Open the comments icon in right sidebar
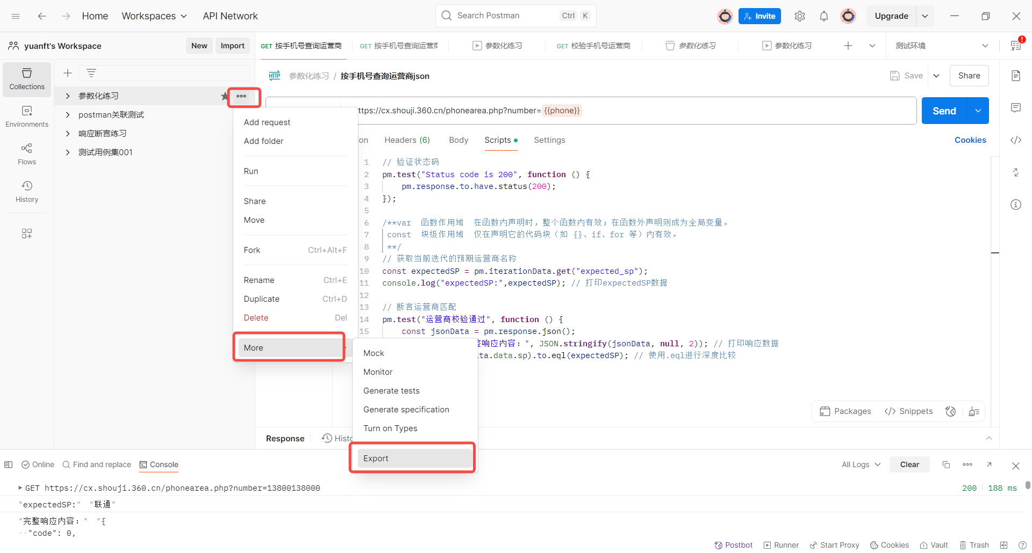The height and width of the screenshot is (553, 1032). [x=1016, y=108]
